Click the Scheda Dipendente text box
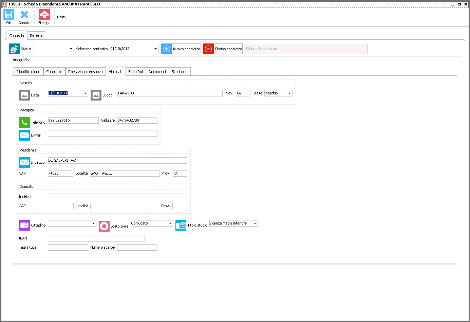The image size is (470, 322). pos(306,49)
